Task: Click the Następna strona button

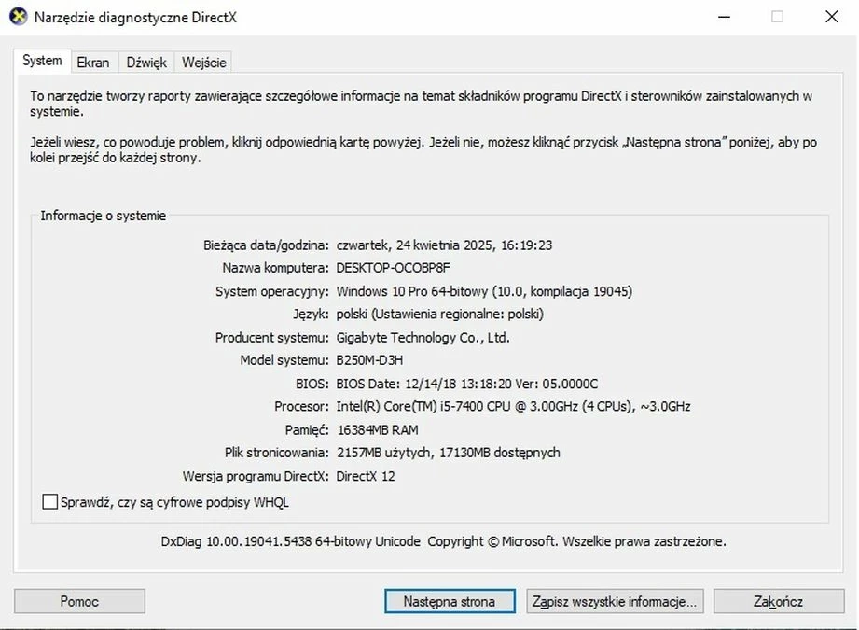Action: (449, 602)
